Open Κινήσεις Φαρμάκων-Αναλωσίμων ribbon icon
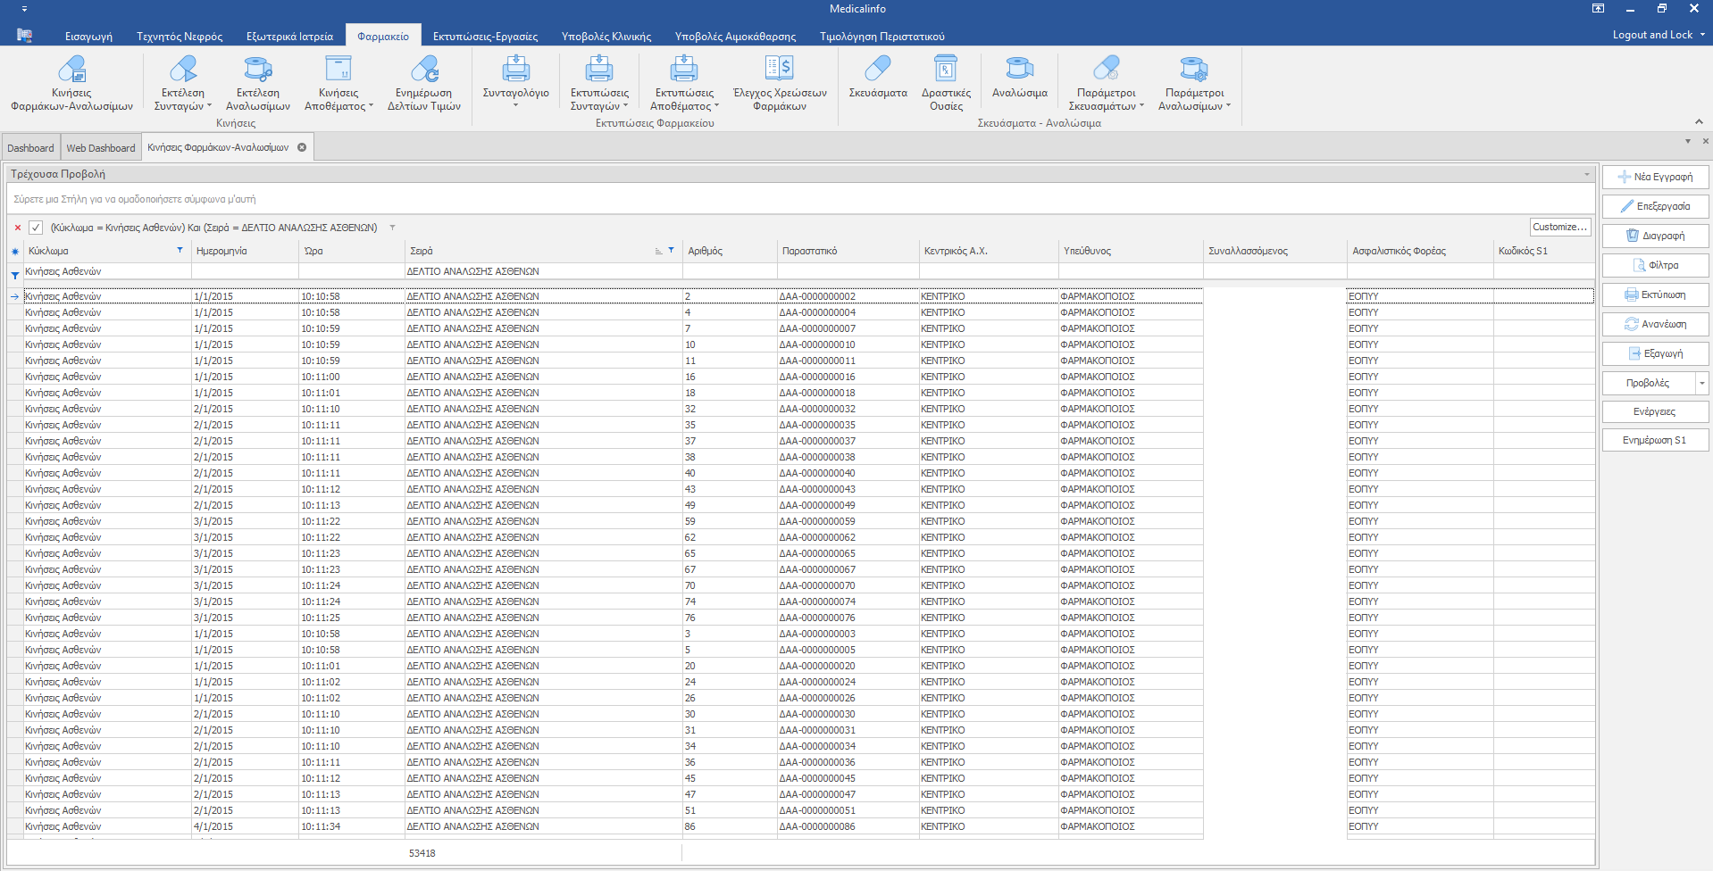This screenshot has width=1713, height=871. [x=71, y=70]
